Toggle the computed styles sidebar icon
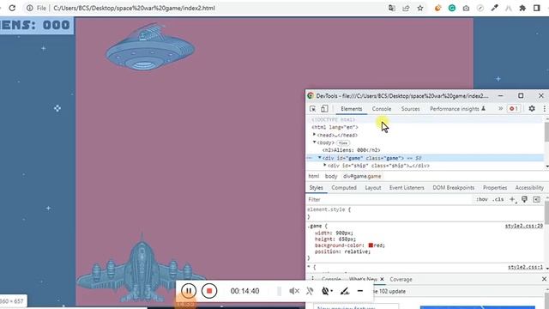549x309 pixels. [x=536, y=199]
